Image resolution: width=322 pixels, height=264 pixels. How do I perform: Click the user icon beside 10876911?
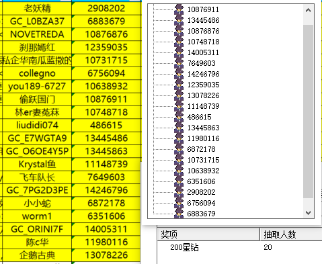click(179, 9)
